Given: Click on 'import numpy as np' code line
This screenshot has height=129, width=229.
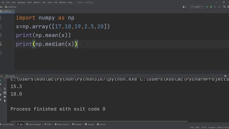Looking at the screenshot, I should (45, 18).
